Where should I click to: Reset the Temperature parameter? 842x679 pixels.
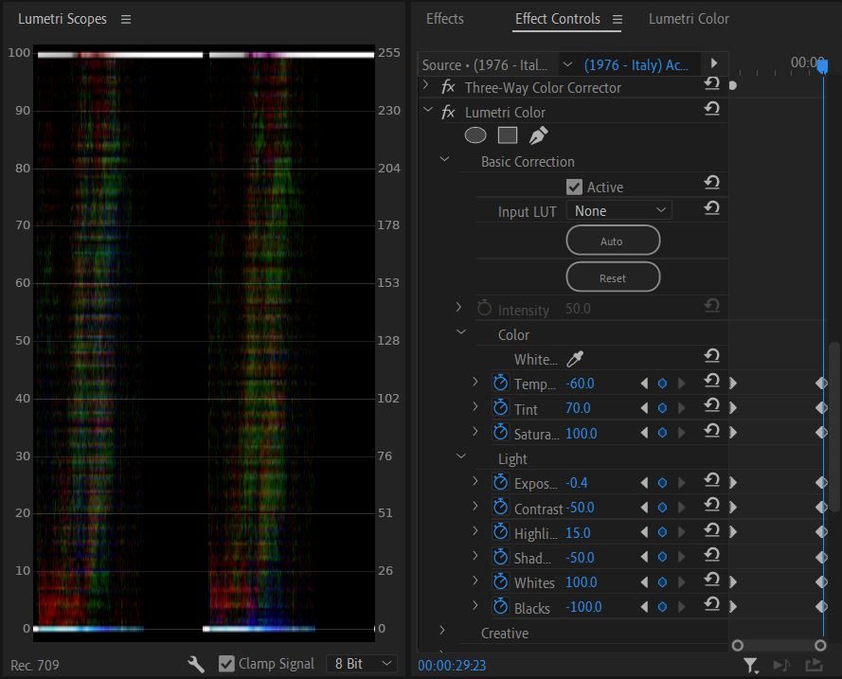pyautogui.click(x=712, y=381)
